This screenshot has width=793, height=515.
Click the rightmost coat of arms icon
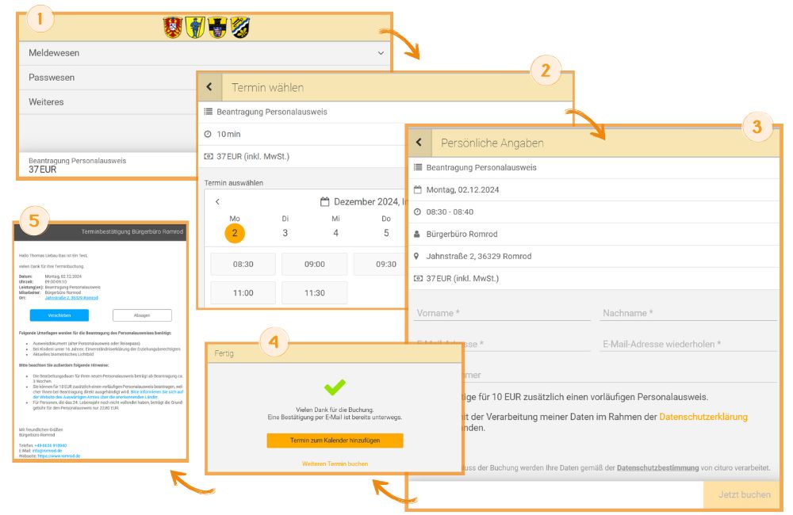coord(240,27)
